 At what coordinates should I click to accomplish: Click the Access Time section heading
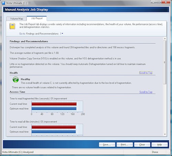click(17, 92)
